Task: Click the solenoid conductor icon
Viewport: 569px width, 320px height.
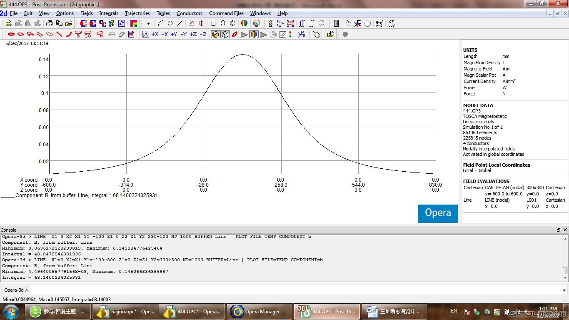Action: [11, 34]
